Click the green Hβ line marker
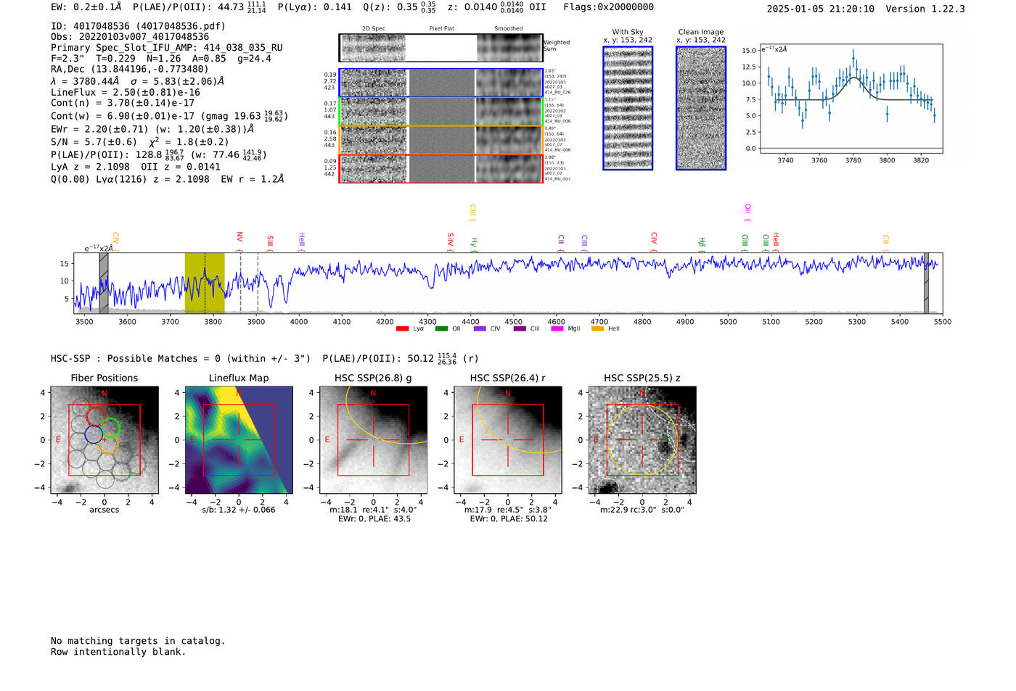This screenshot has height=691, width=1016. [x=702, y=244]
